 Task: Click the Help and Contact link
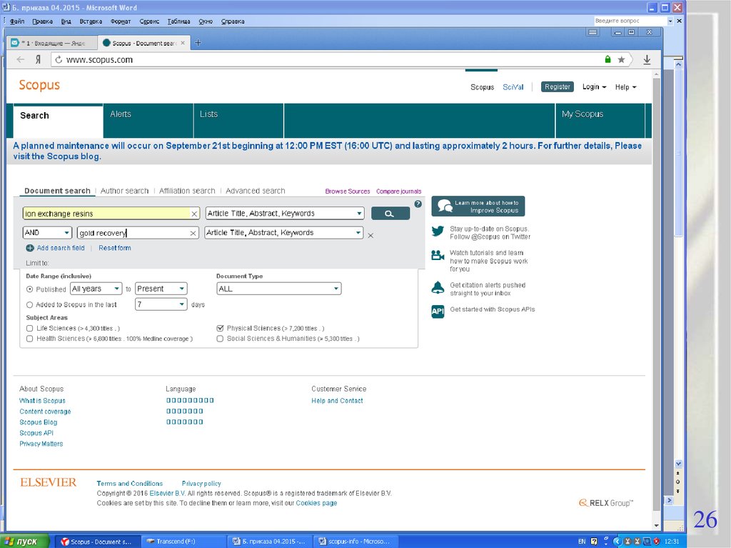[x=337, y=401]
